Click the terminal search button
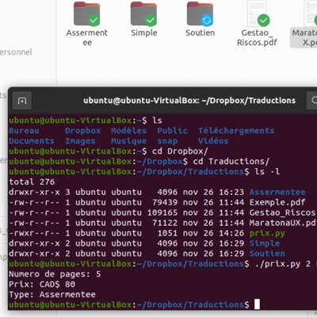The image size is (317, 317). (312, 101)
